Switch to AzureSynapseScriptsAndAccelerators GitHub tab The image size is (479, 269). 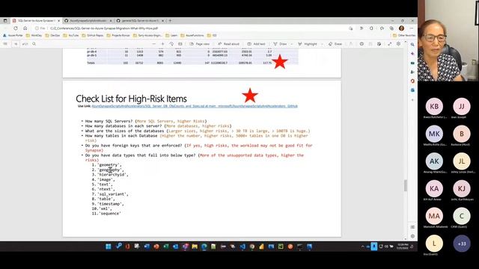88,20
